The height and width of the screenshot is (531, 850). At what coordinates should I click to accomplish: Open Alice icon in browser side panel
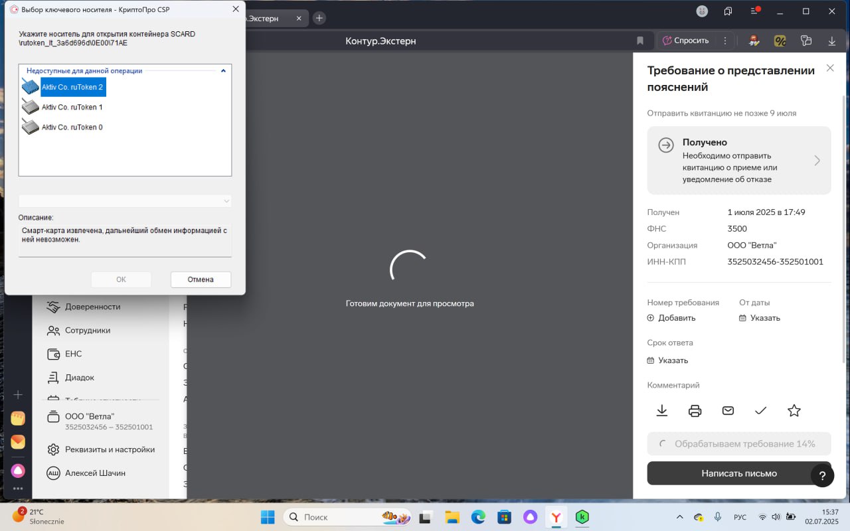coord(18,470)
